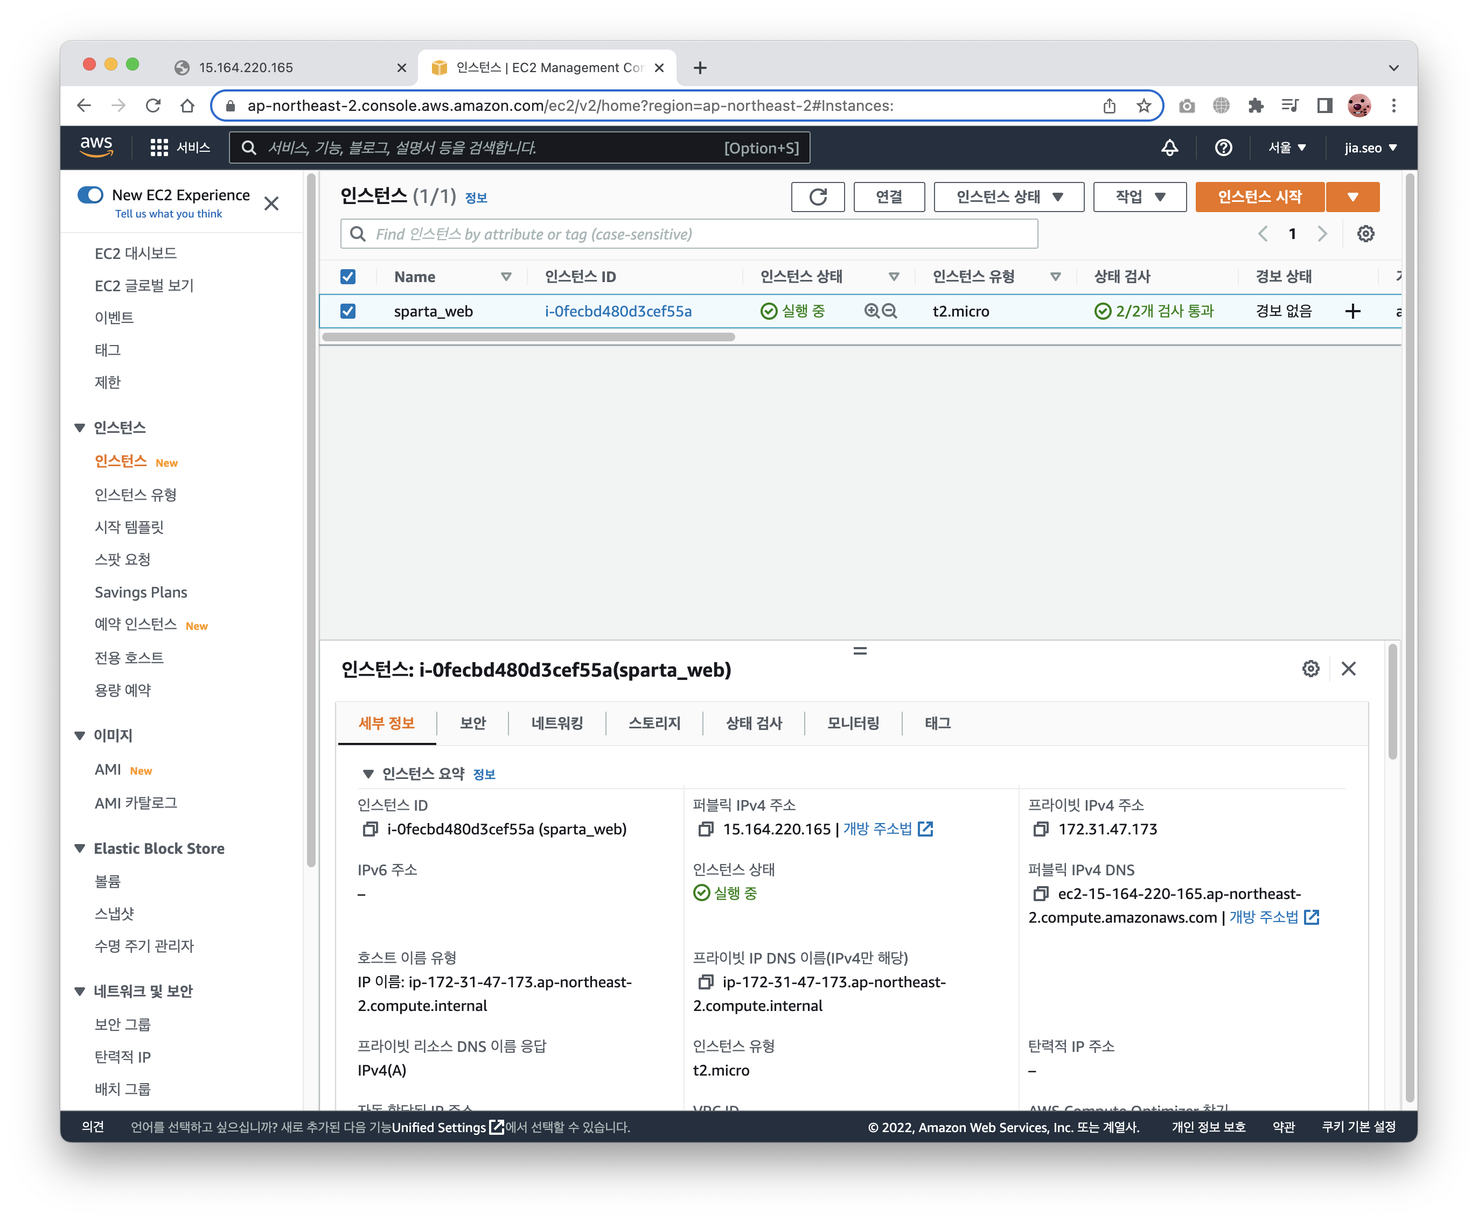Click the detail panel resize handle
This screenshot has width=1478, height=1222.
pos(860,651)
